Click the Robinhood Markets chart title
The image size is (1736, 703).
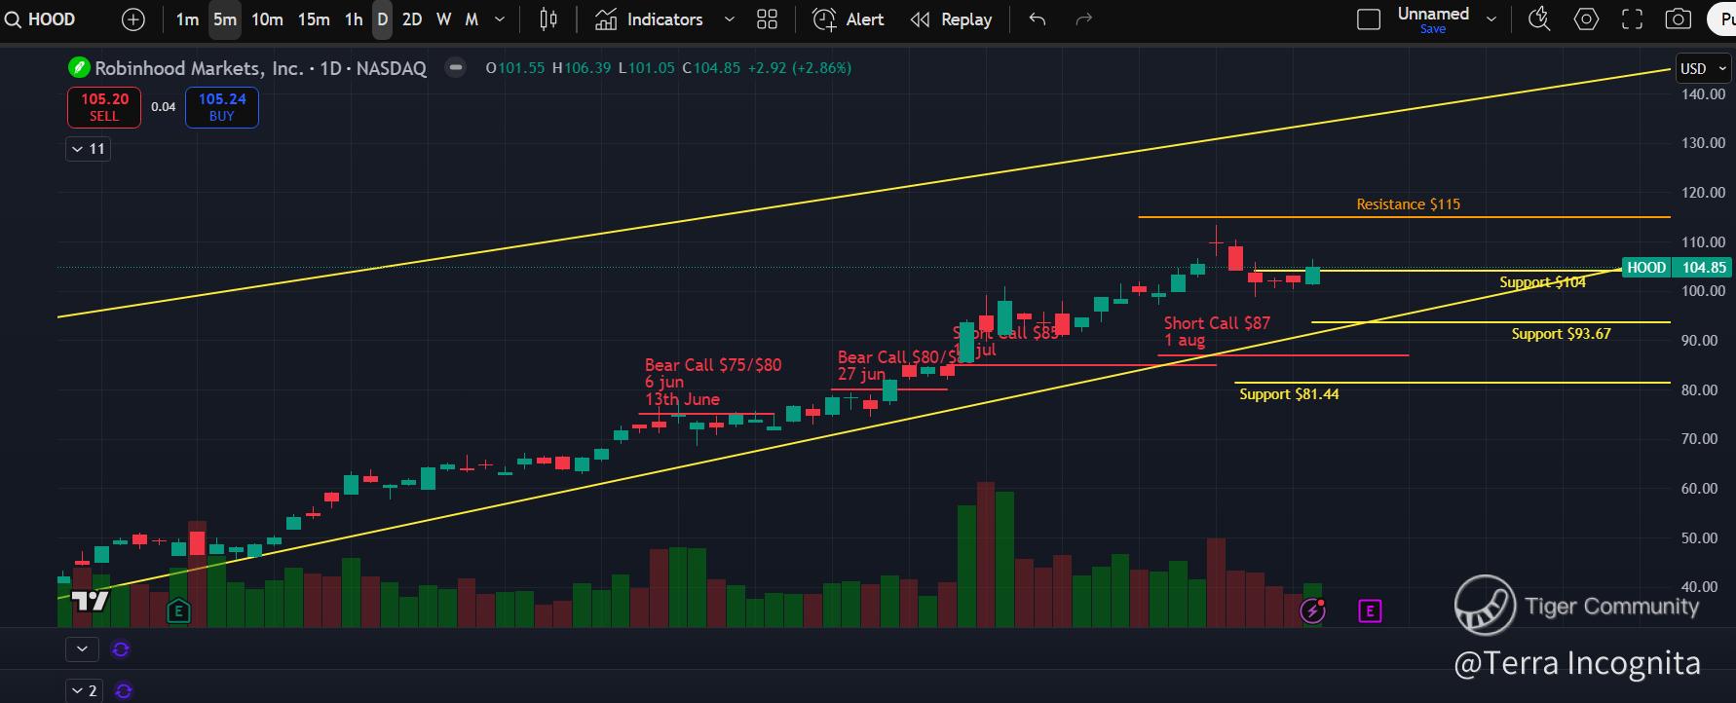coord(261,68)
